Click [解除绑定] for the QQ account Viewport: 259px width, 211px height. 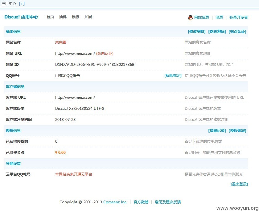coord(173,76)
